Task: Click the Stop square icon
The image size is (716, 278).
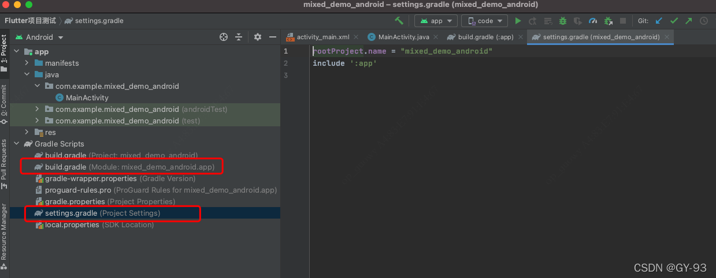Action: point(623,21)
